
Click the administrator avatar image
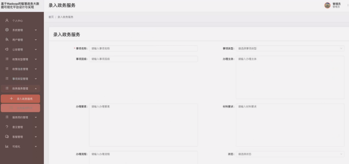point(327,5)
